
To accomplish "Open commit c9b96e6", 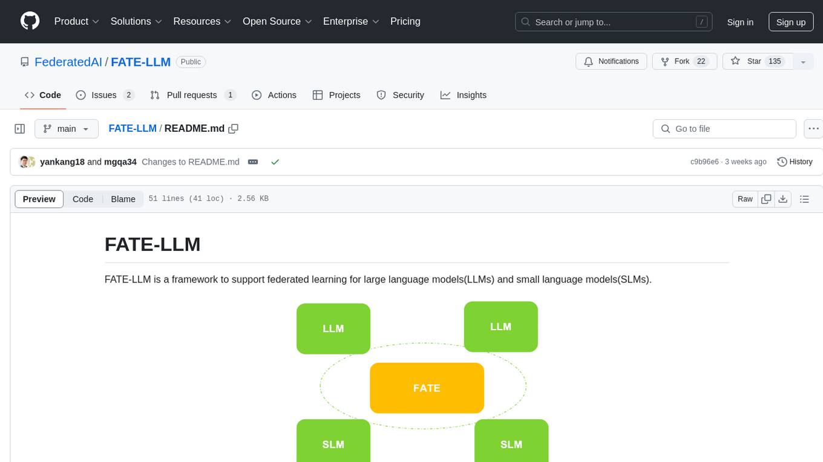I will pyautogui.click(x=704, y=162).
